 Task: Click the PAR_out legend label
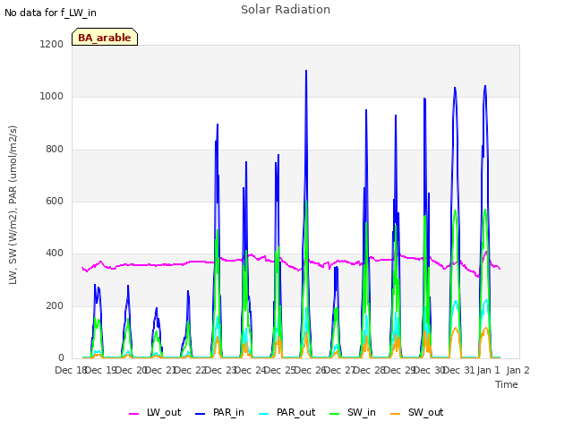295,412
